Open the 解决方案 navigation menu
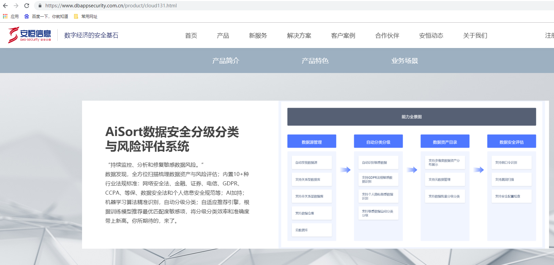This screenshot has height=265, width=554. point(299,35)
